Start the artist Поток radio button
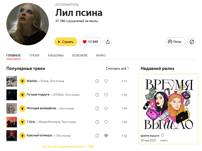The height and width of the screenshot is (151, 202). (175, 42)
